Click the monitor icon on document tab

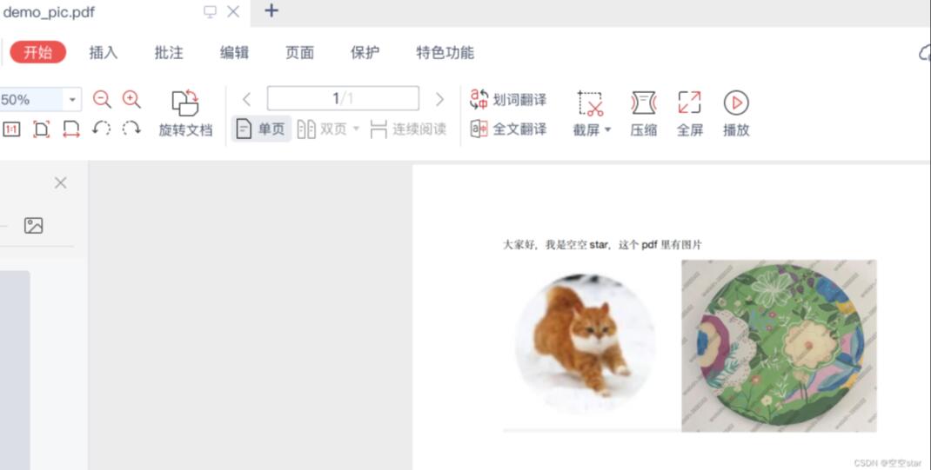click(x=211, y=12)
